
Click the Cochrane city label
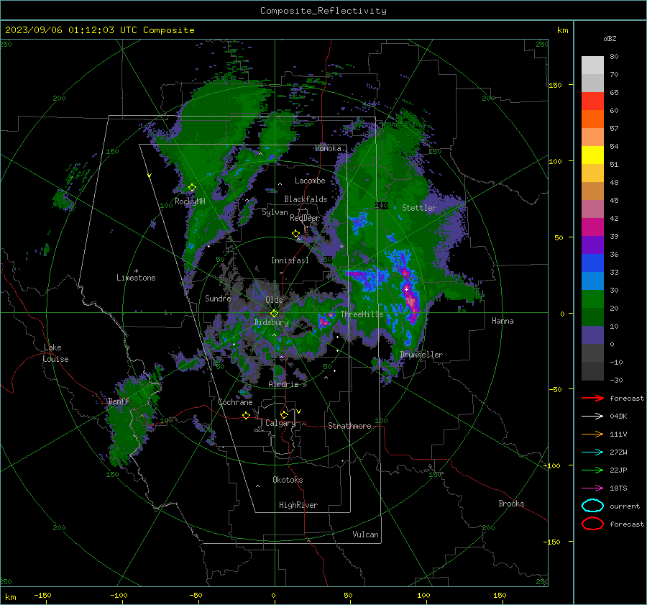click(x=235, y=402)
